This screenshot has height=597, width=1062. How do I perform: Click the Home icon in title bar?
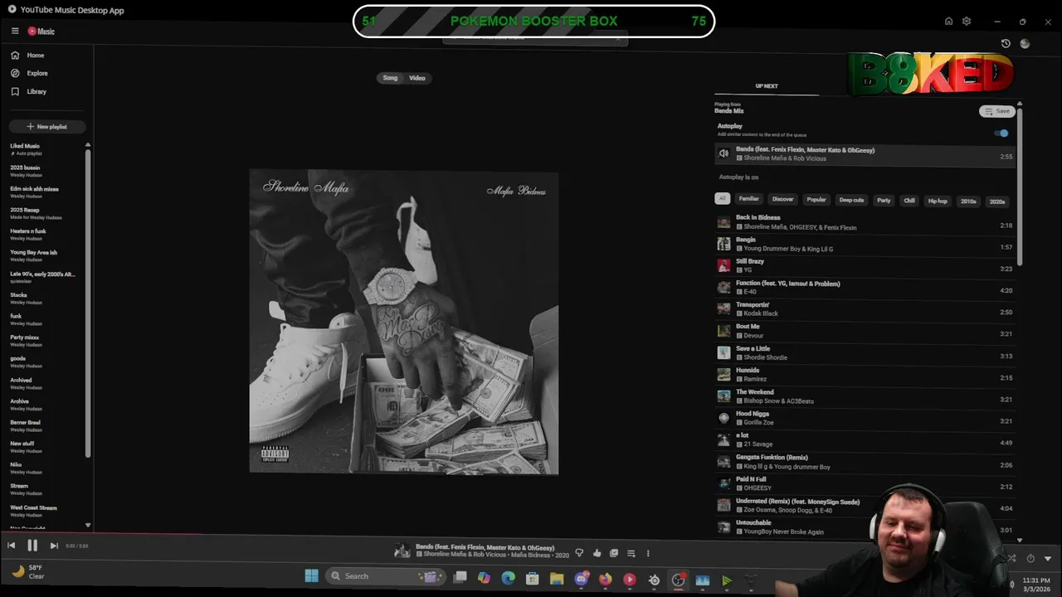(x=948, y=22)
